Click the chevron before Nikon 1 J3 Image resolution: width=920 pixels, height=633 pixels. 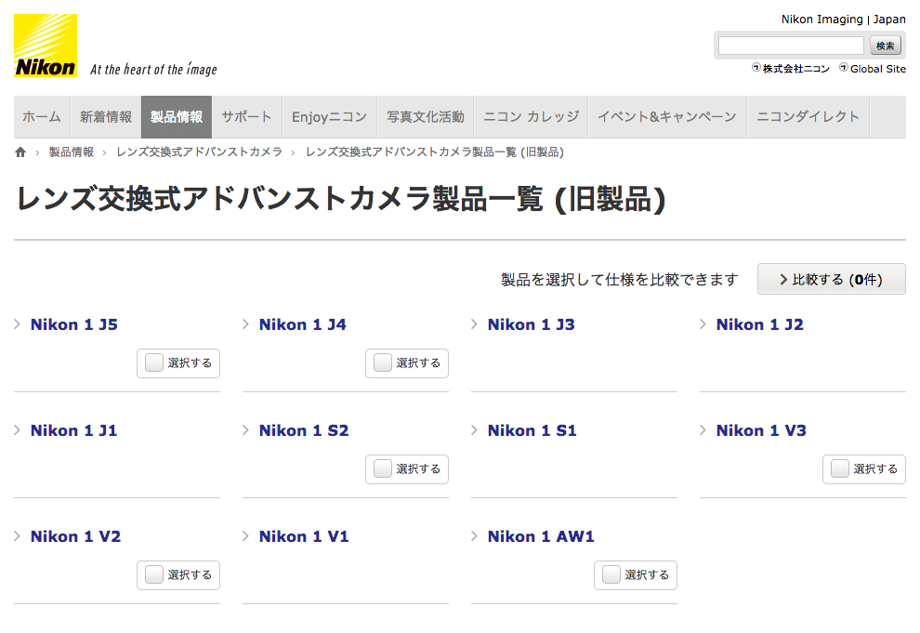point(475,324)
